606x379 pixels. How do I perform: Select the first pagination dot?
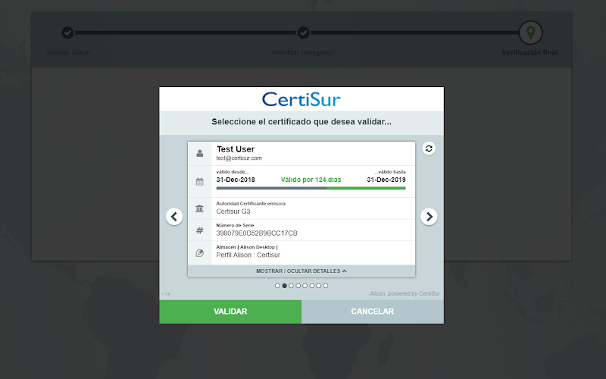277,286
